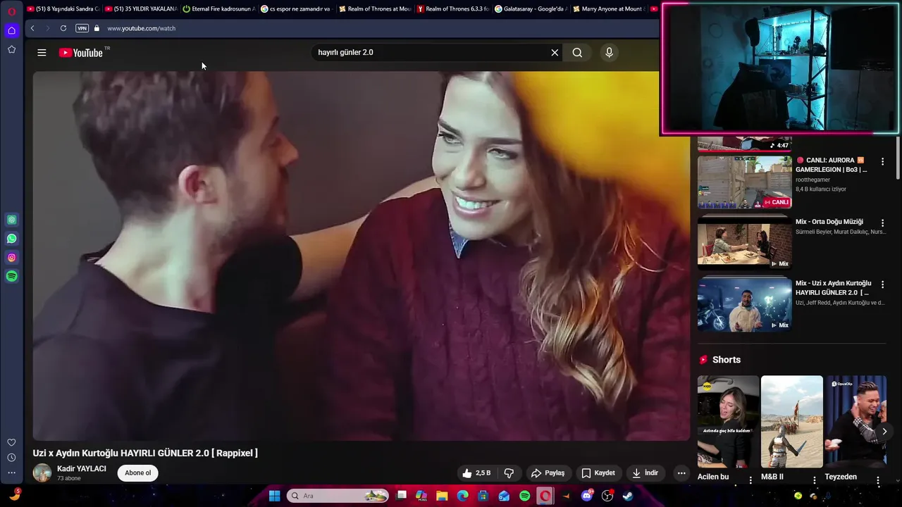Open Spotify in Opera sidebar
Image resolution: width=902 pixels, height=507 pixels.
(x=11, y=277)
